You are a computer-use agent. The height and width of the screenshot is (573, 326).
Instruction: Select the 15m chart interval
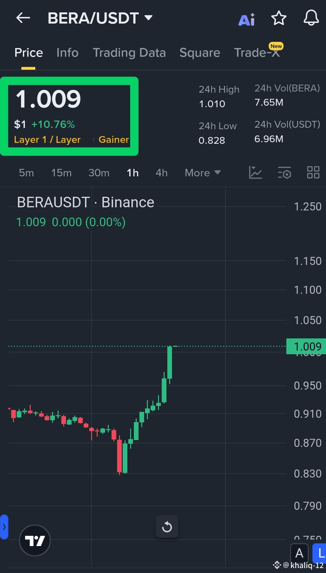(61, 173)
